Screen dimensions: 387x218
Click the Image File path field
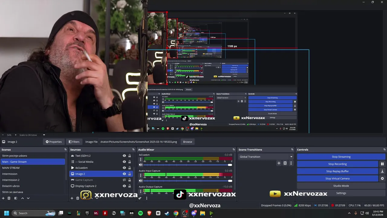coord(139,142)
